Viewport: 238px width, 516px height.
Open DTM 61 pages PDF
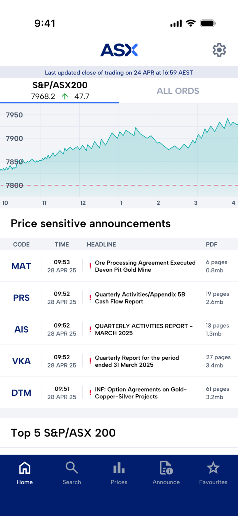tap(217, 393)
